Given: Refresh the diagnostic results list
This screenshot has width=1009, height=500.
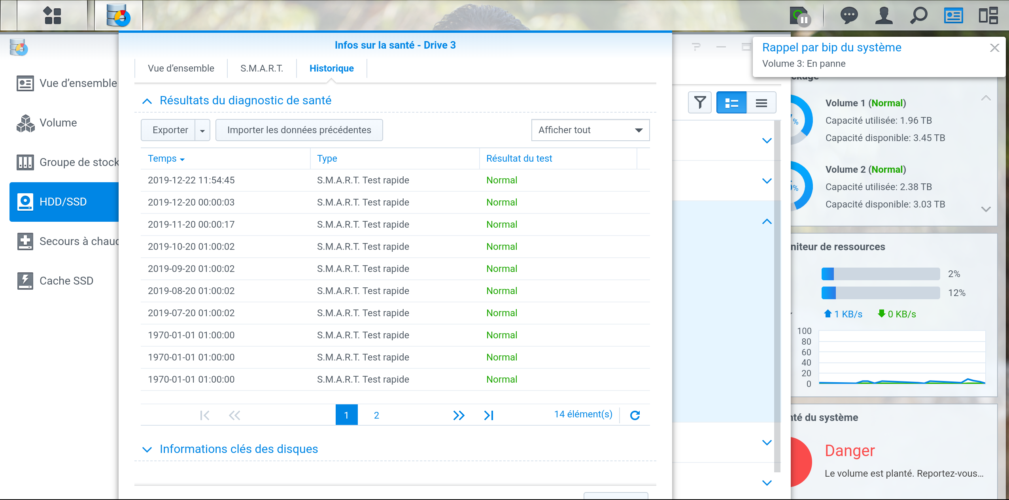Looking at the screenshot, I should tap(635, 415).
